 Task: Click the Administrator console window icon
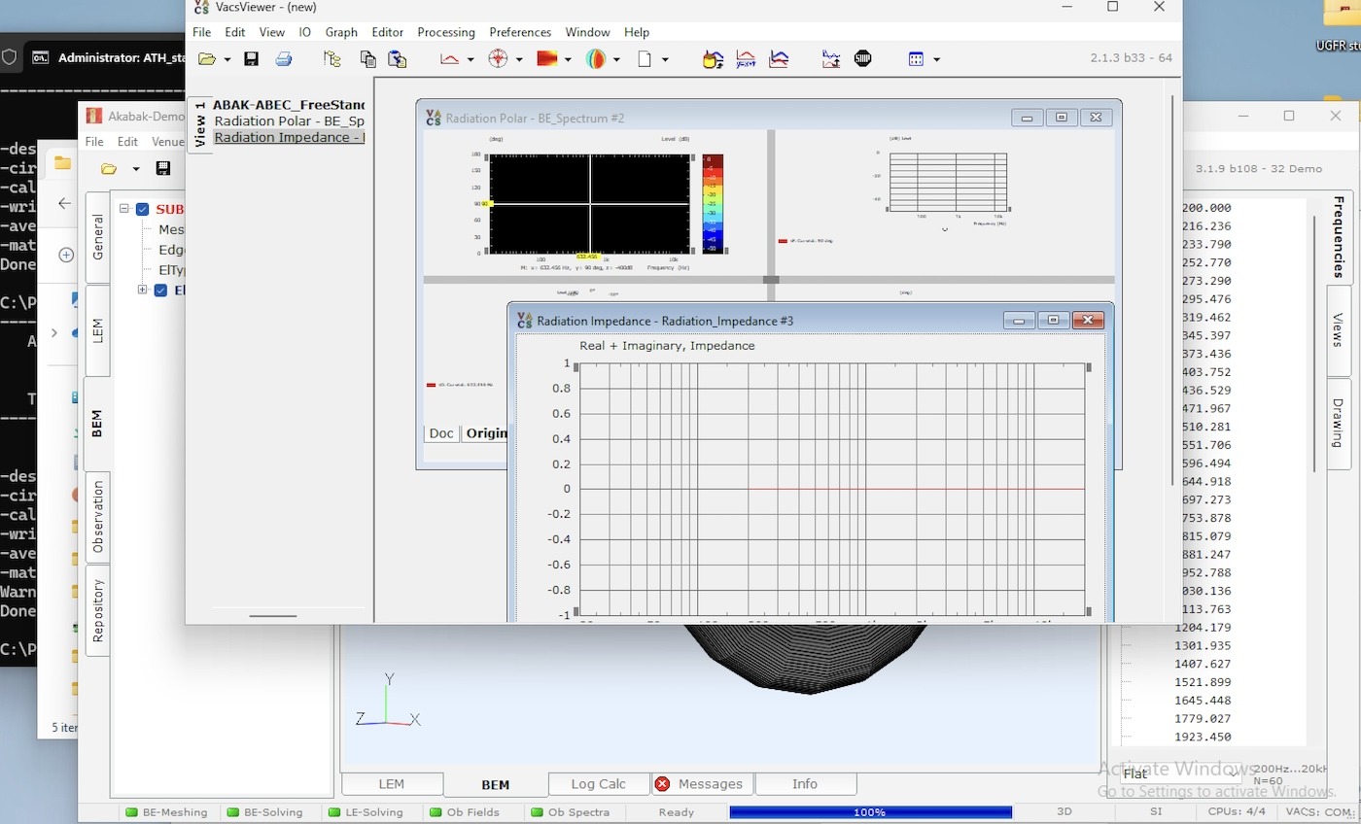pos(41,57)
